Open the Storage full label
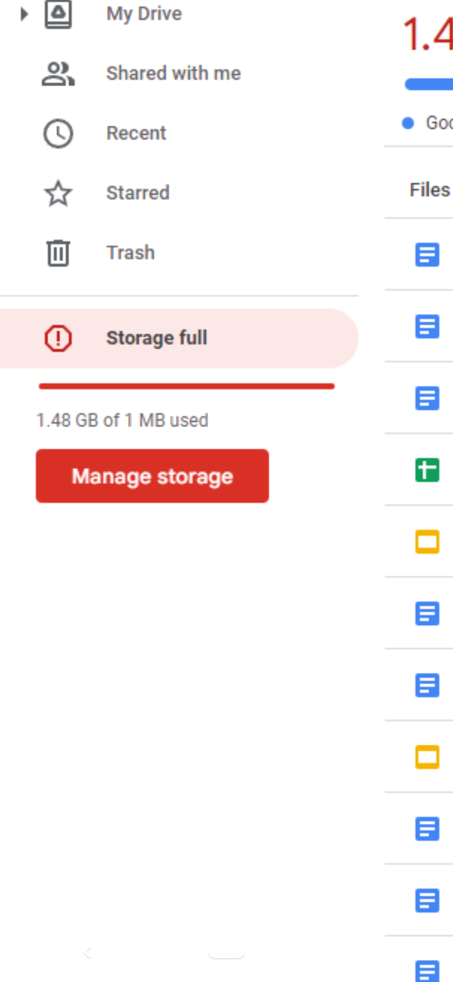This screenshot has height=982, width=453. tap(157, 339)
